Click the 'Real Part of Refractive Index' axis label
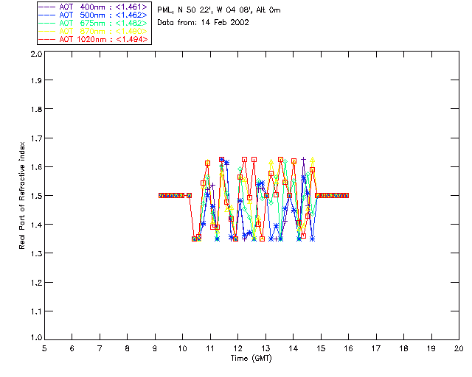Viewport: 472px width, 377px height. coord(23,195)
